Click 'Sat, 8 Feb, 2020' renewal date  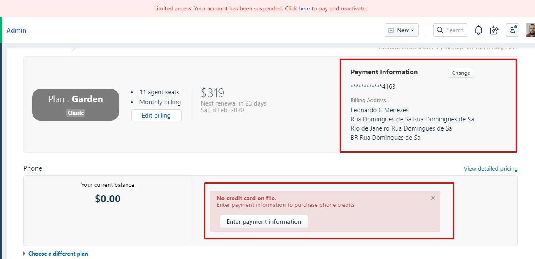[223, 110]
